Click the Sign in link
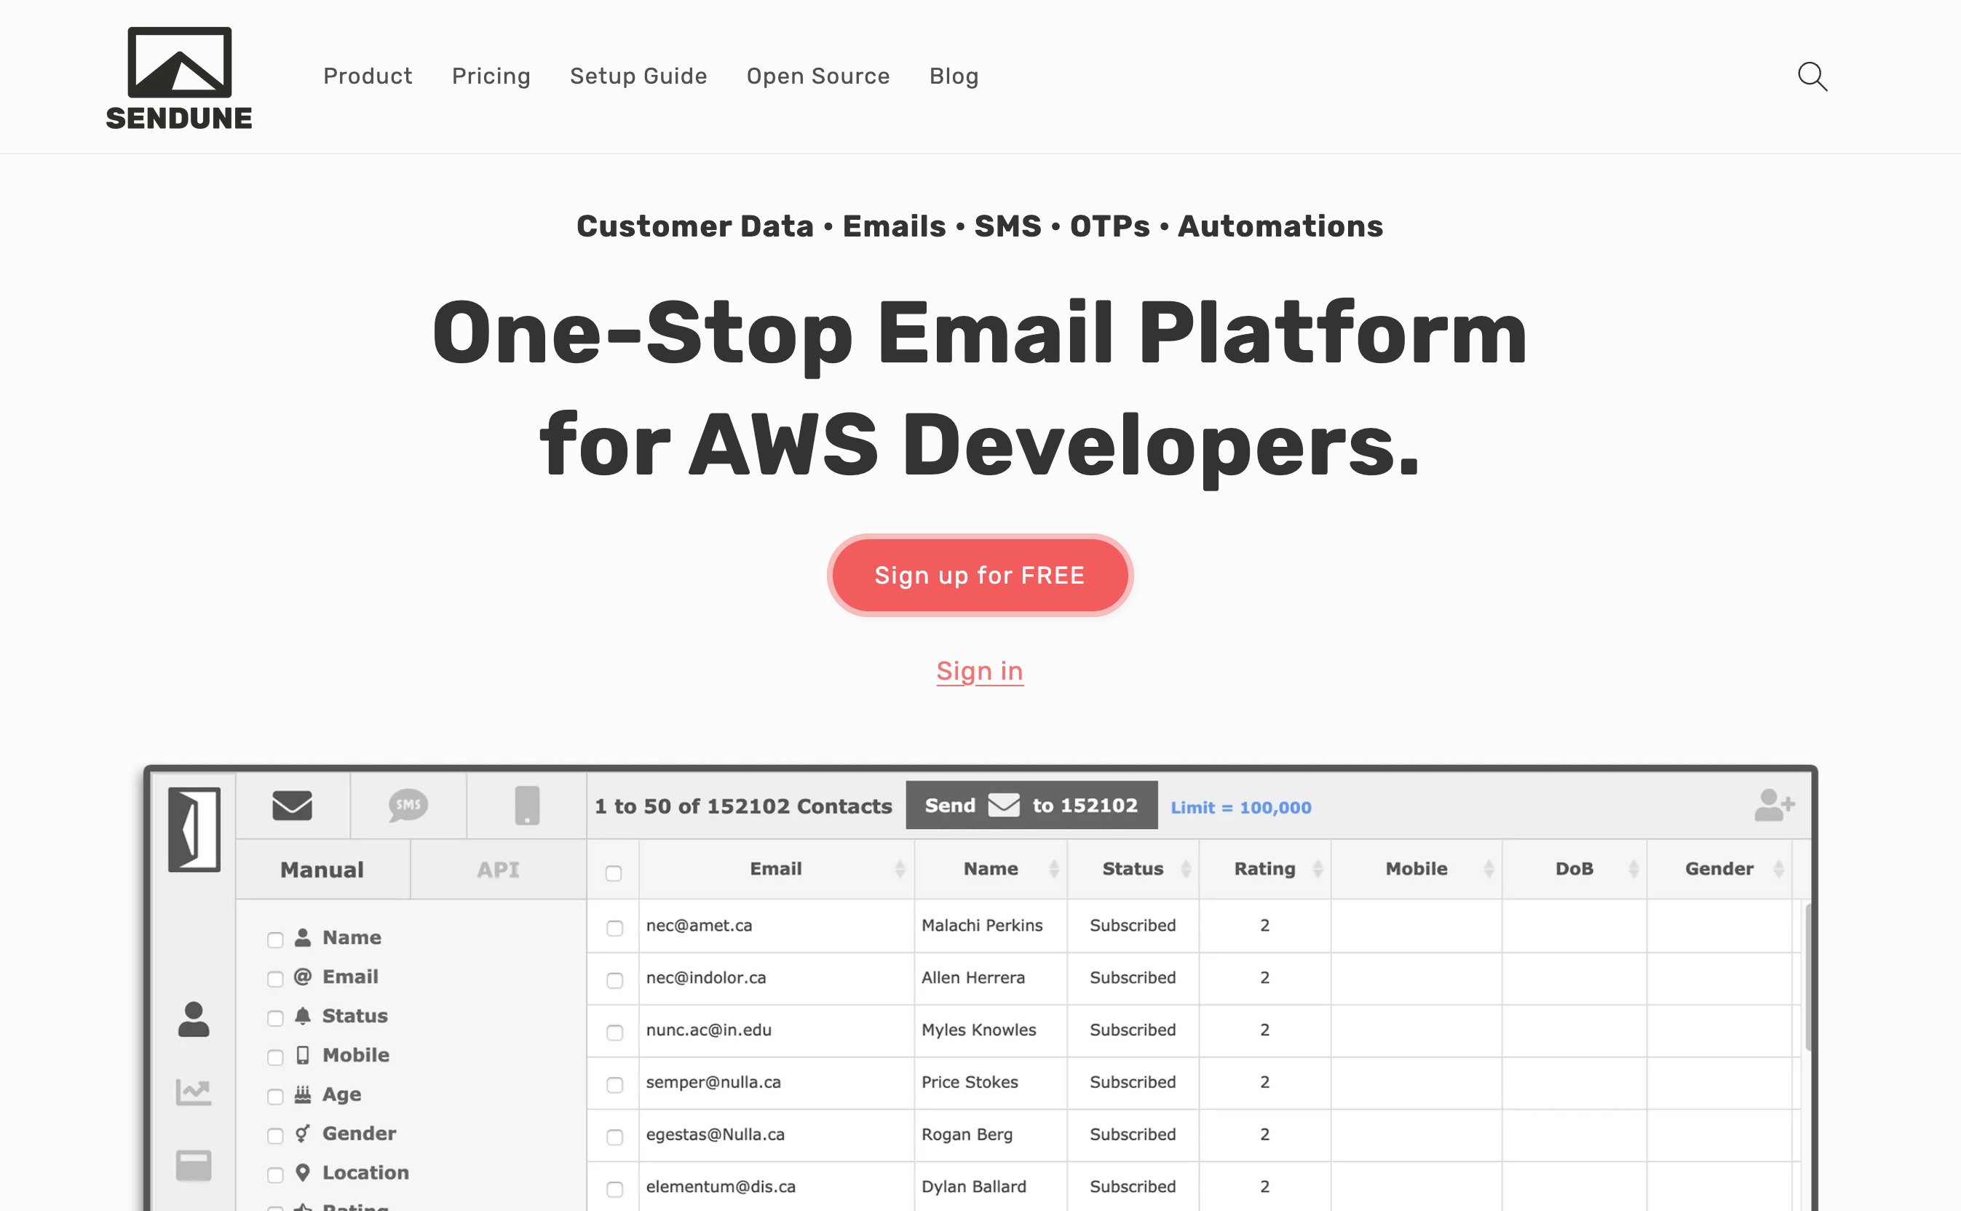This screenshot has height=1211, width=1961. tap(979, 670)
